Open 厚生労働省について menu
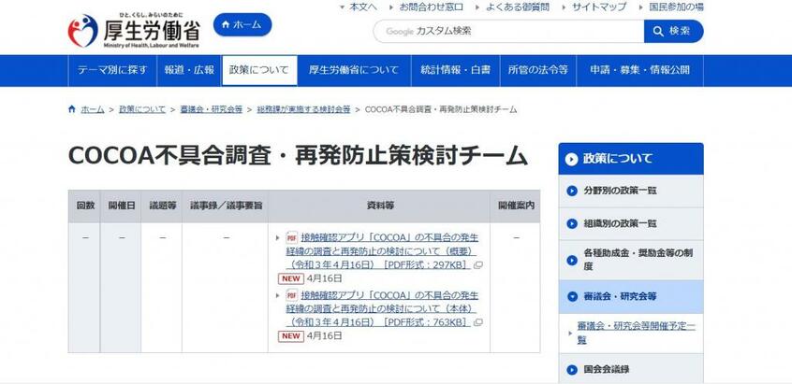Image resolution: width=792 pixels, height=384 pixels. [354, 71]
